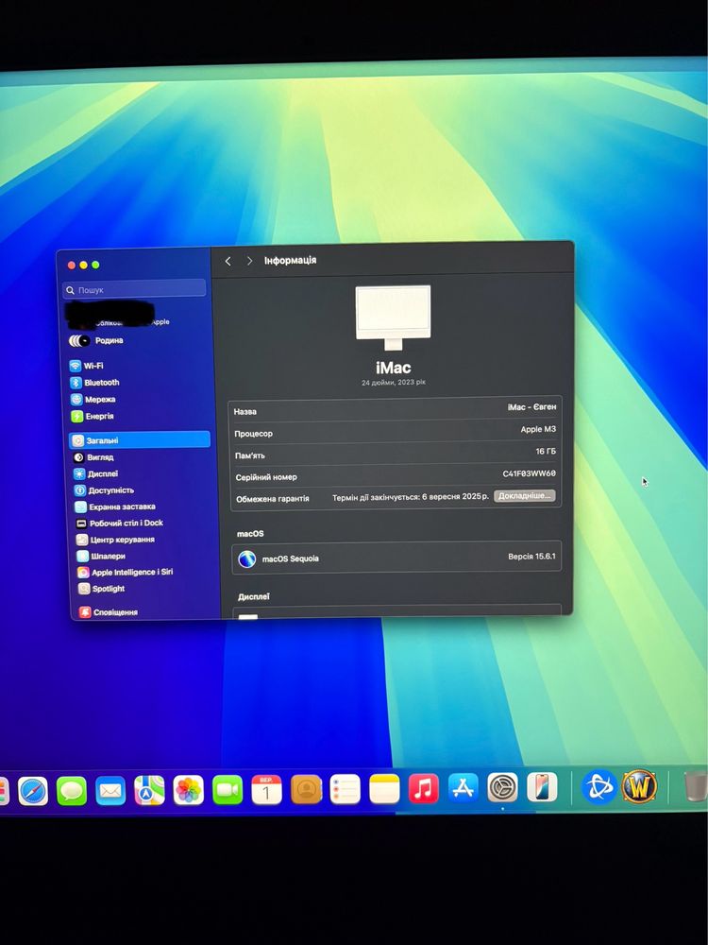Open FaceTime from the Dock
The height and width of the screenshot is (945, 708).
pos(228,790)
